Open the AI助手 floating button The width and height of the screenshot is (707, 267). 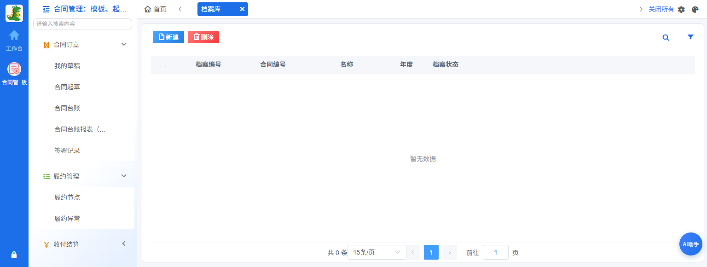pyautogui.click(x=691, y=244)
